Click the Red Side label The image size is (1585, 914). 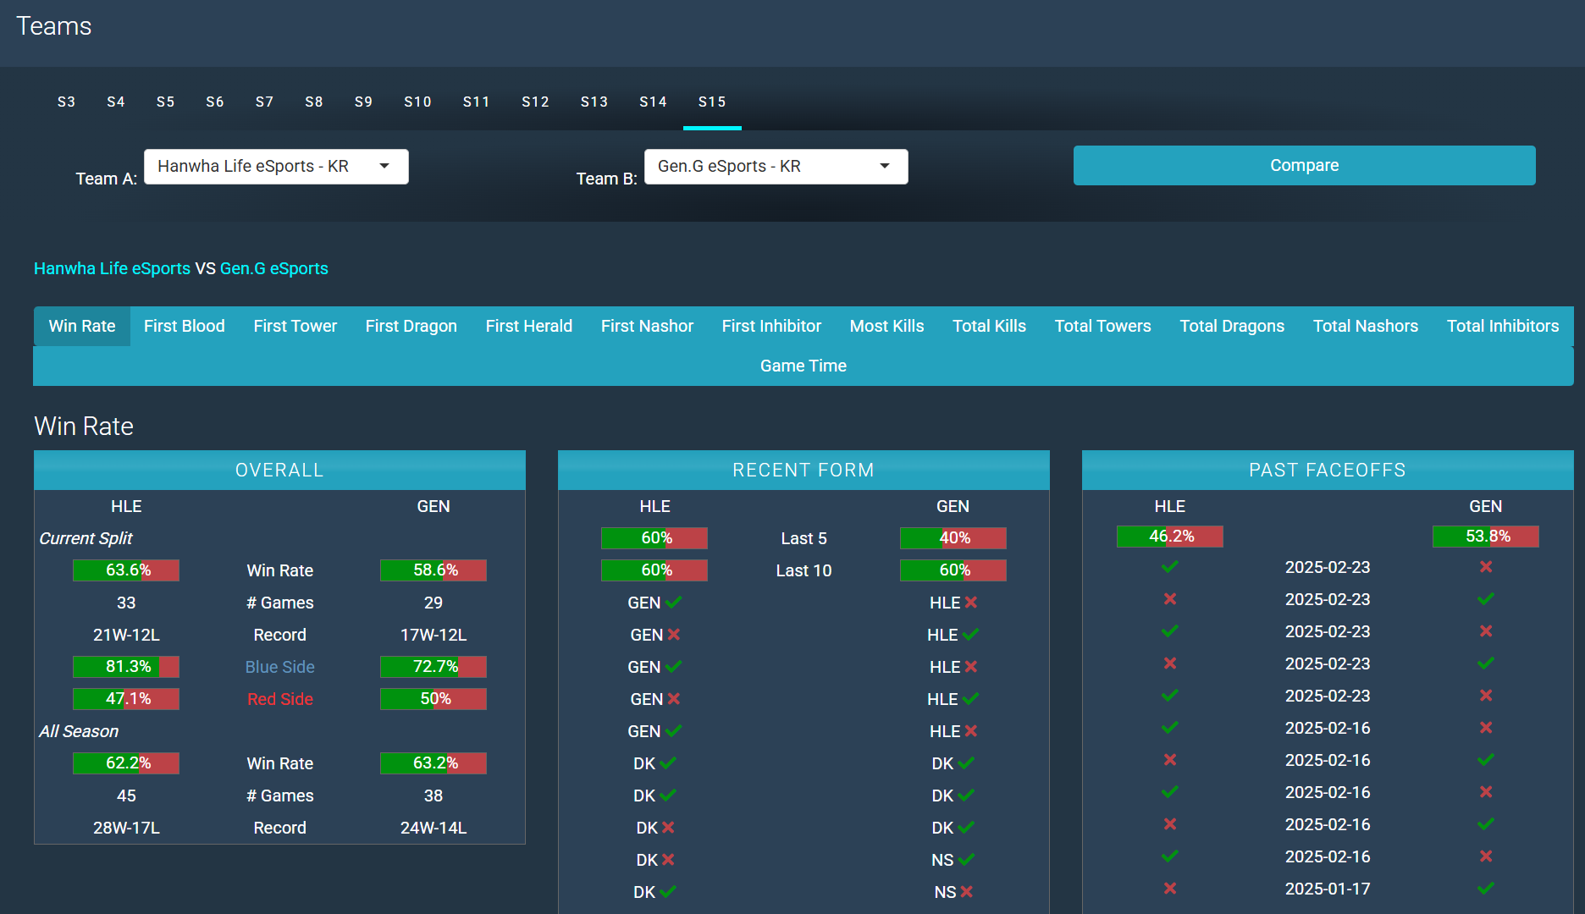point(280,699)
